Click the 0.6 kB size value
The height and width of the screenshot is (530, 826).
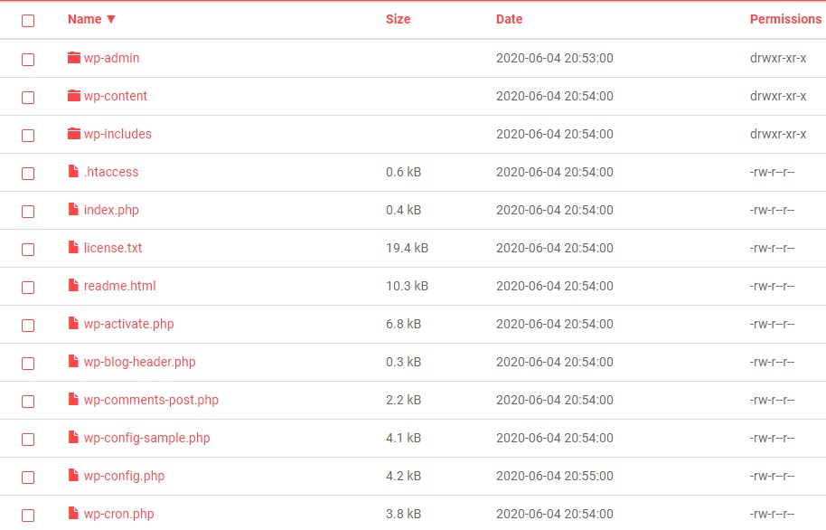(x=403, y=172)
